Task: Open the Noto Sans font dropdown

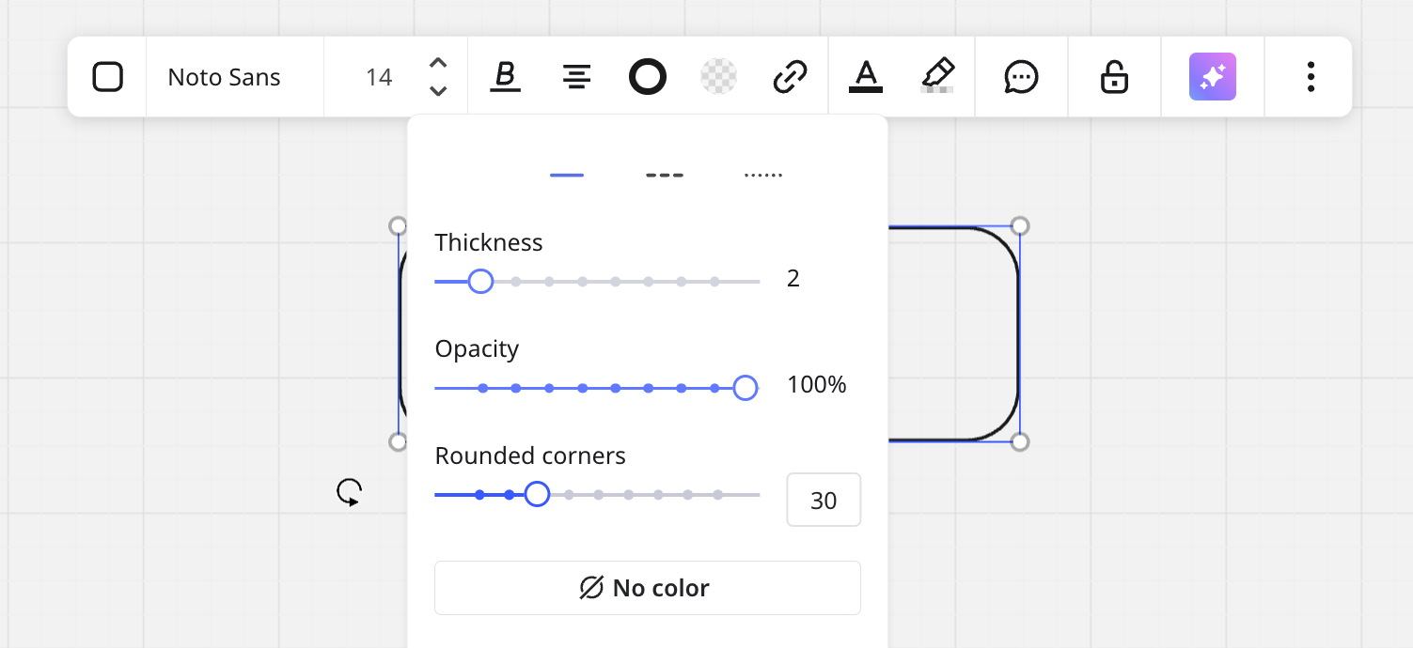Action: (x=223, y=76)
